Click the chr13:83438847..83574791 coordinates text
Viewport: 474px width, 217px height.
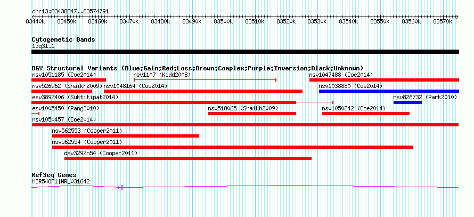(x=70, y=12)
